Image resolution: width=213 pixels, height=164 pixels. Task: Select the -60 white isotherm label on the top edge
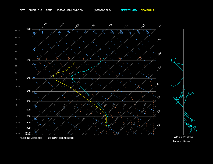tap(126, 26)
